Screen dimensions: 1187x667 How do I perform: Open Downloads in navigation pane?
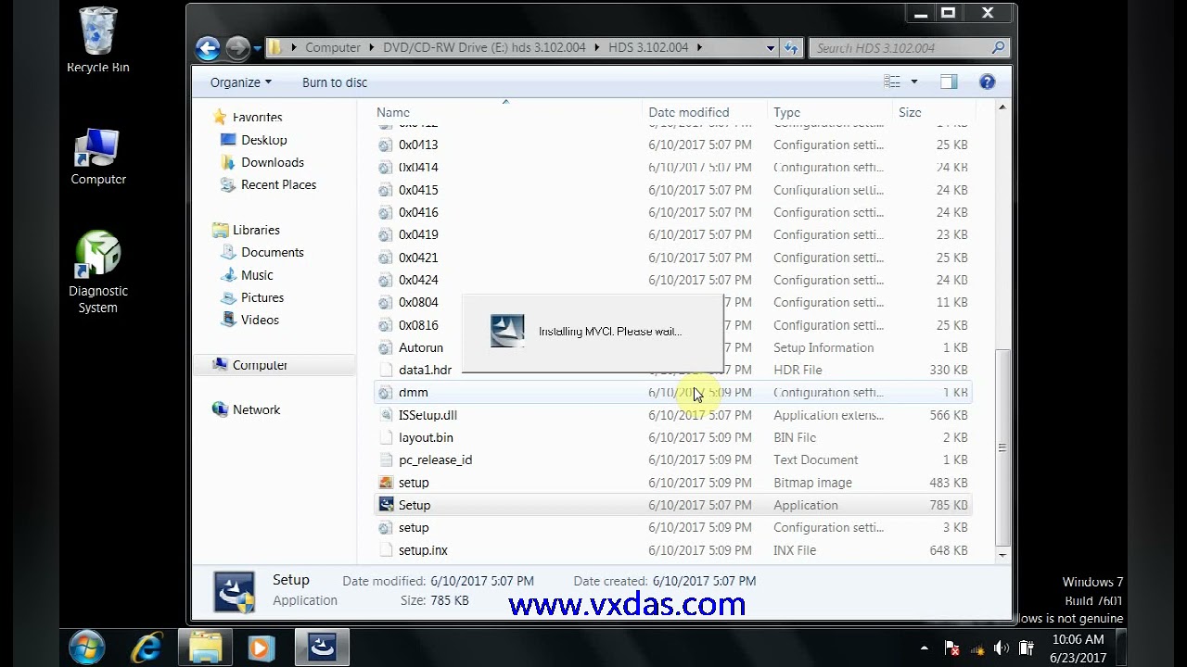(x=272, y=162)
